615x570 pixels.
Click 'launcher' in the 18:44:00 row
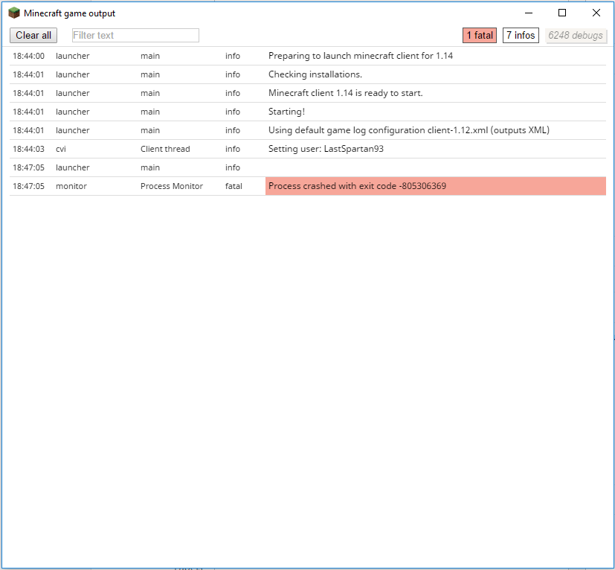click(x=73, y=56)
